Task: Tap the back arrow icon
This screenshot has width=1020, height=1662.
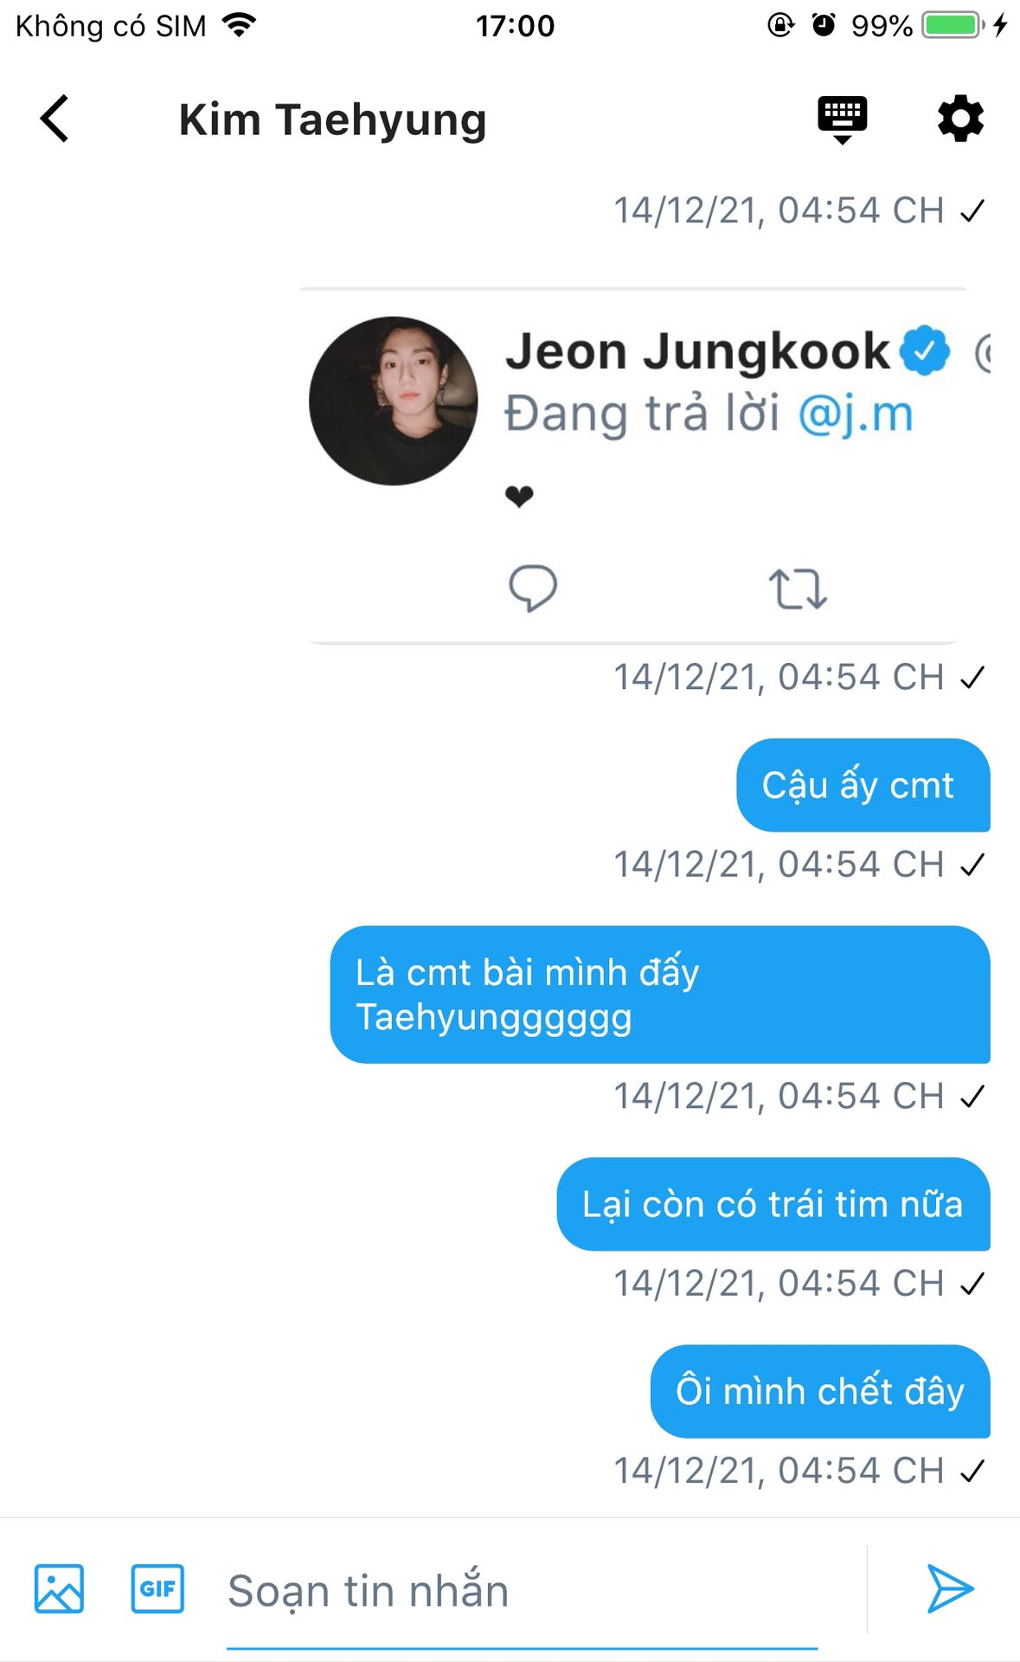Action: coord(55,119)
